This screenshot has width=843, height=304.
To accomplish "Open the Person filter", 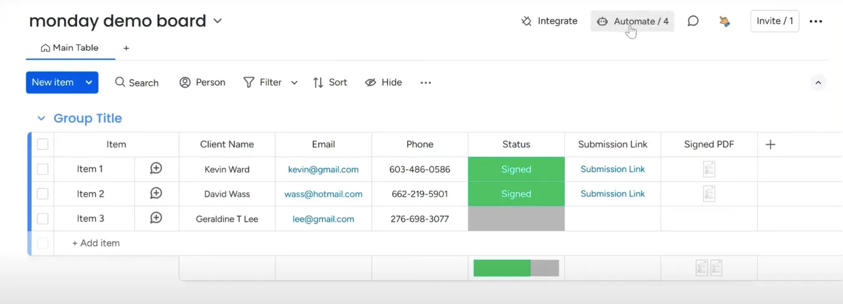I will 202,83.
